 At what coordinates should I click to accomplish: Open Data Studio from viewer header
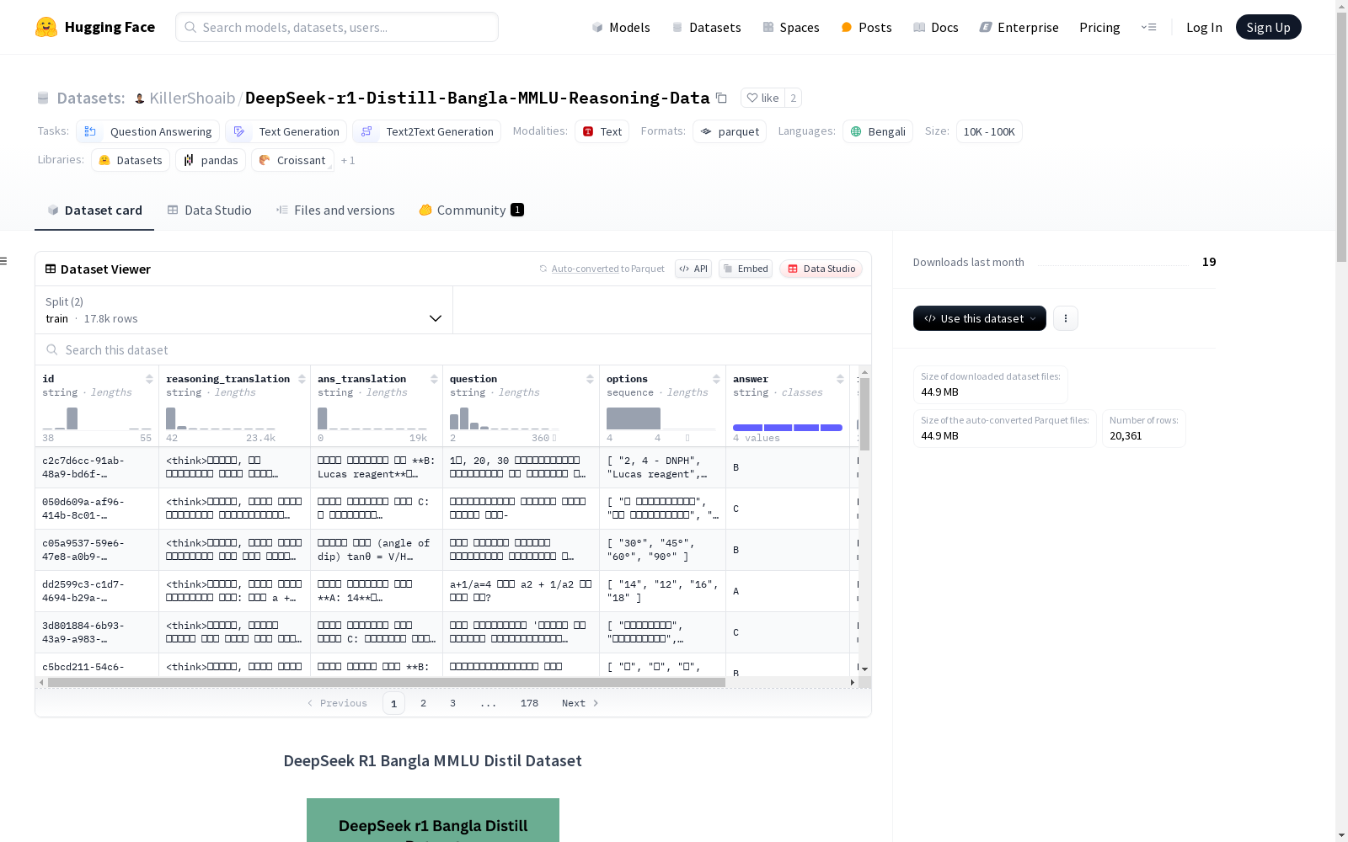[821, 269]
